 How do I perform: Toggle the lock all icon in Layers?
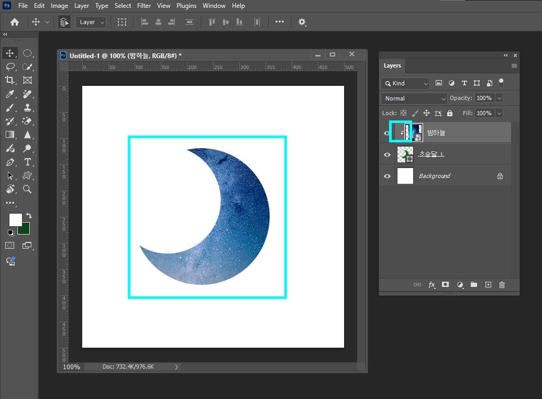pos(450,113)
